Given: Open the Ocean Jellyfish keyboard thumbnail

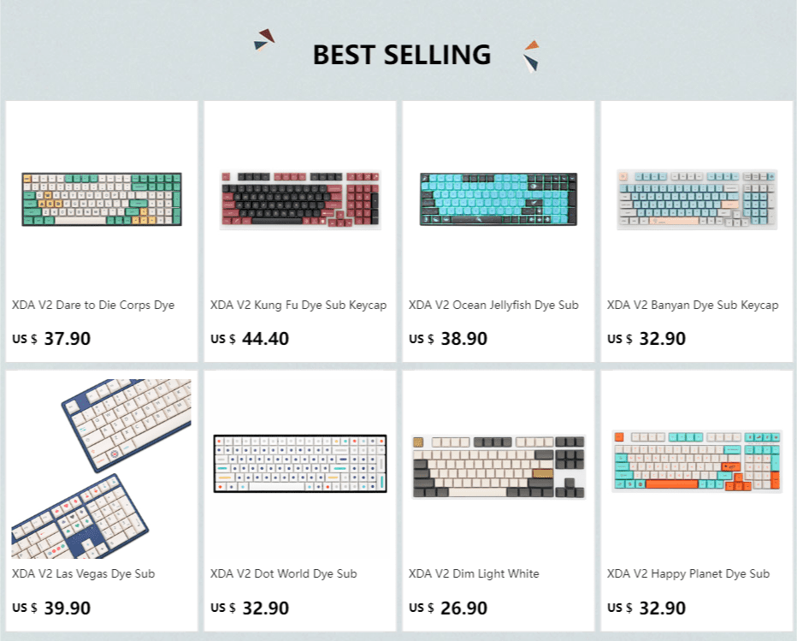Looking at the screenshot, I should [x=498, y=198].
